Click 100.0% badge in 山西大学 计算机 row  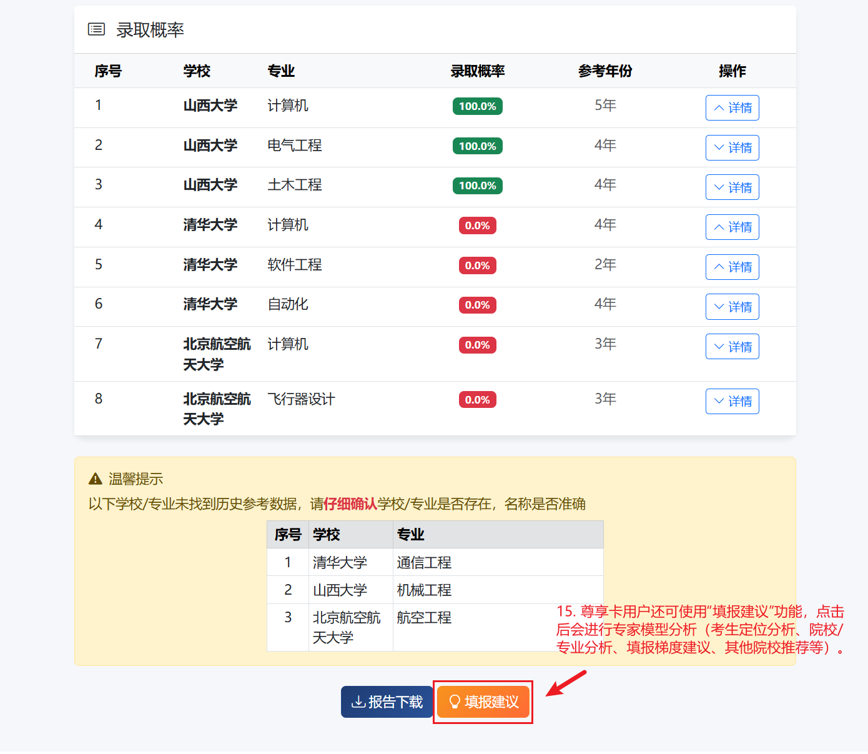coord(478,106)
